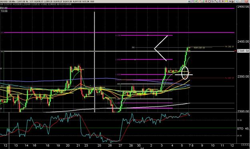Viewport: 250px width, 149px height.
Task: Click date 26 on the time axis
Action: pos(110,145)
